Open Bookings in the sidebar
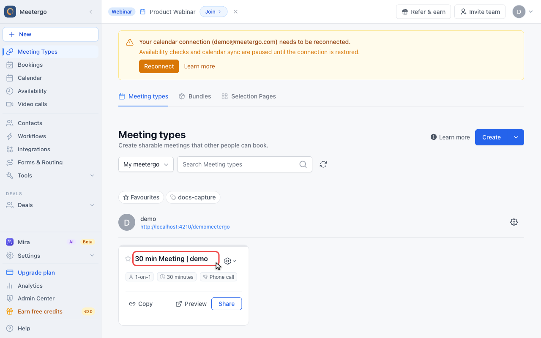 click(x=51, y=65)
